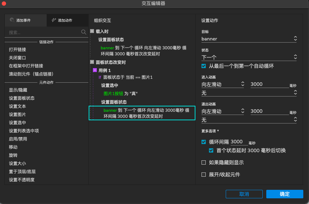Image resolution: width=309 pixels, height=204 pixels.
Task: Select the 设置选中 action in left list
Action: (x=17, y=123)
